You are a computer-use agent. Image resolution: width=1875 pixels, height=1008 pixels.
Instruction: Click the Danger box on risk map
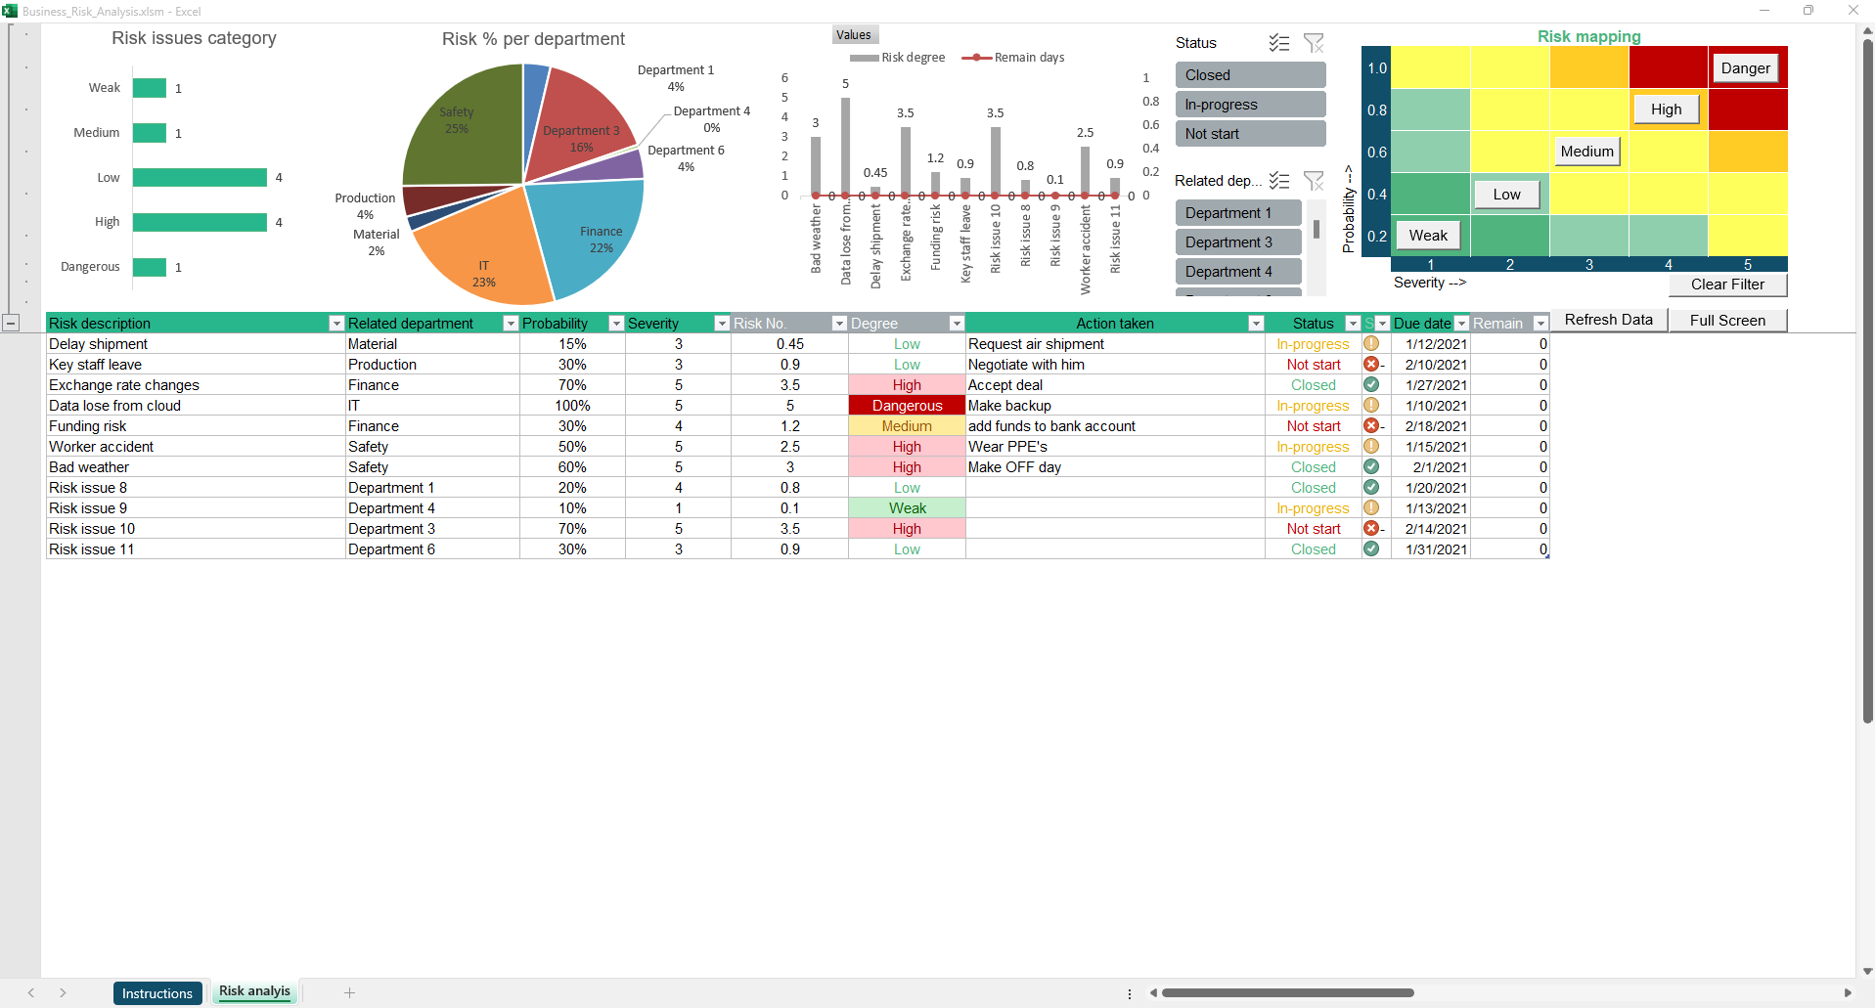pyautogui.click(x=1745, y=68)
